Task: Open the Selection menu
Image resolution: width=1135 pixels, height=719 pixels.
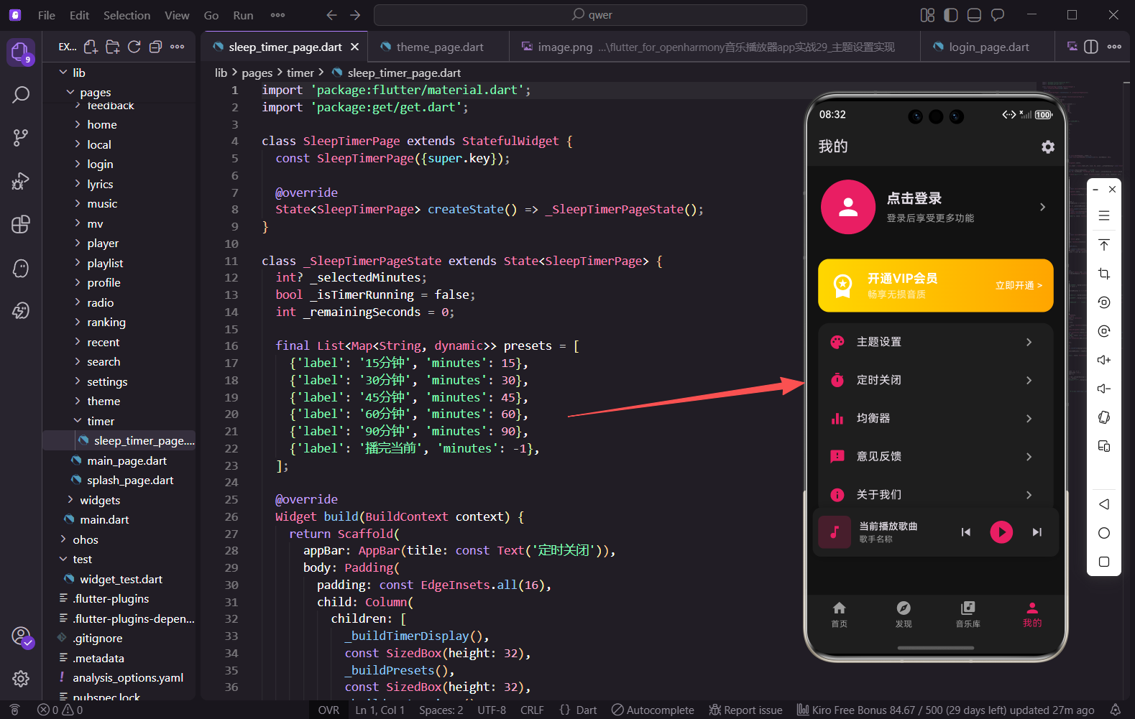Action: click(127, 15)
